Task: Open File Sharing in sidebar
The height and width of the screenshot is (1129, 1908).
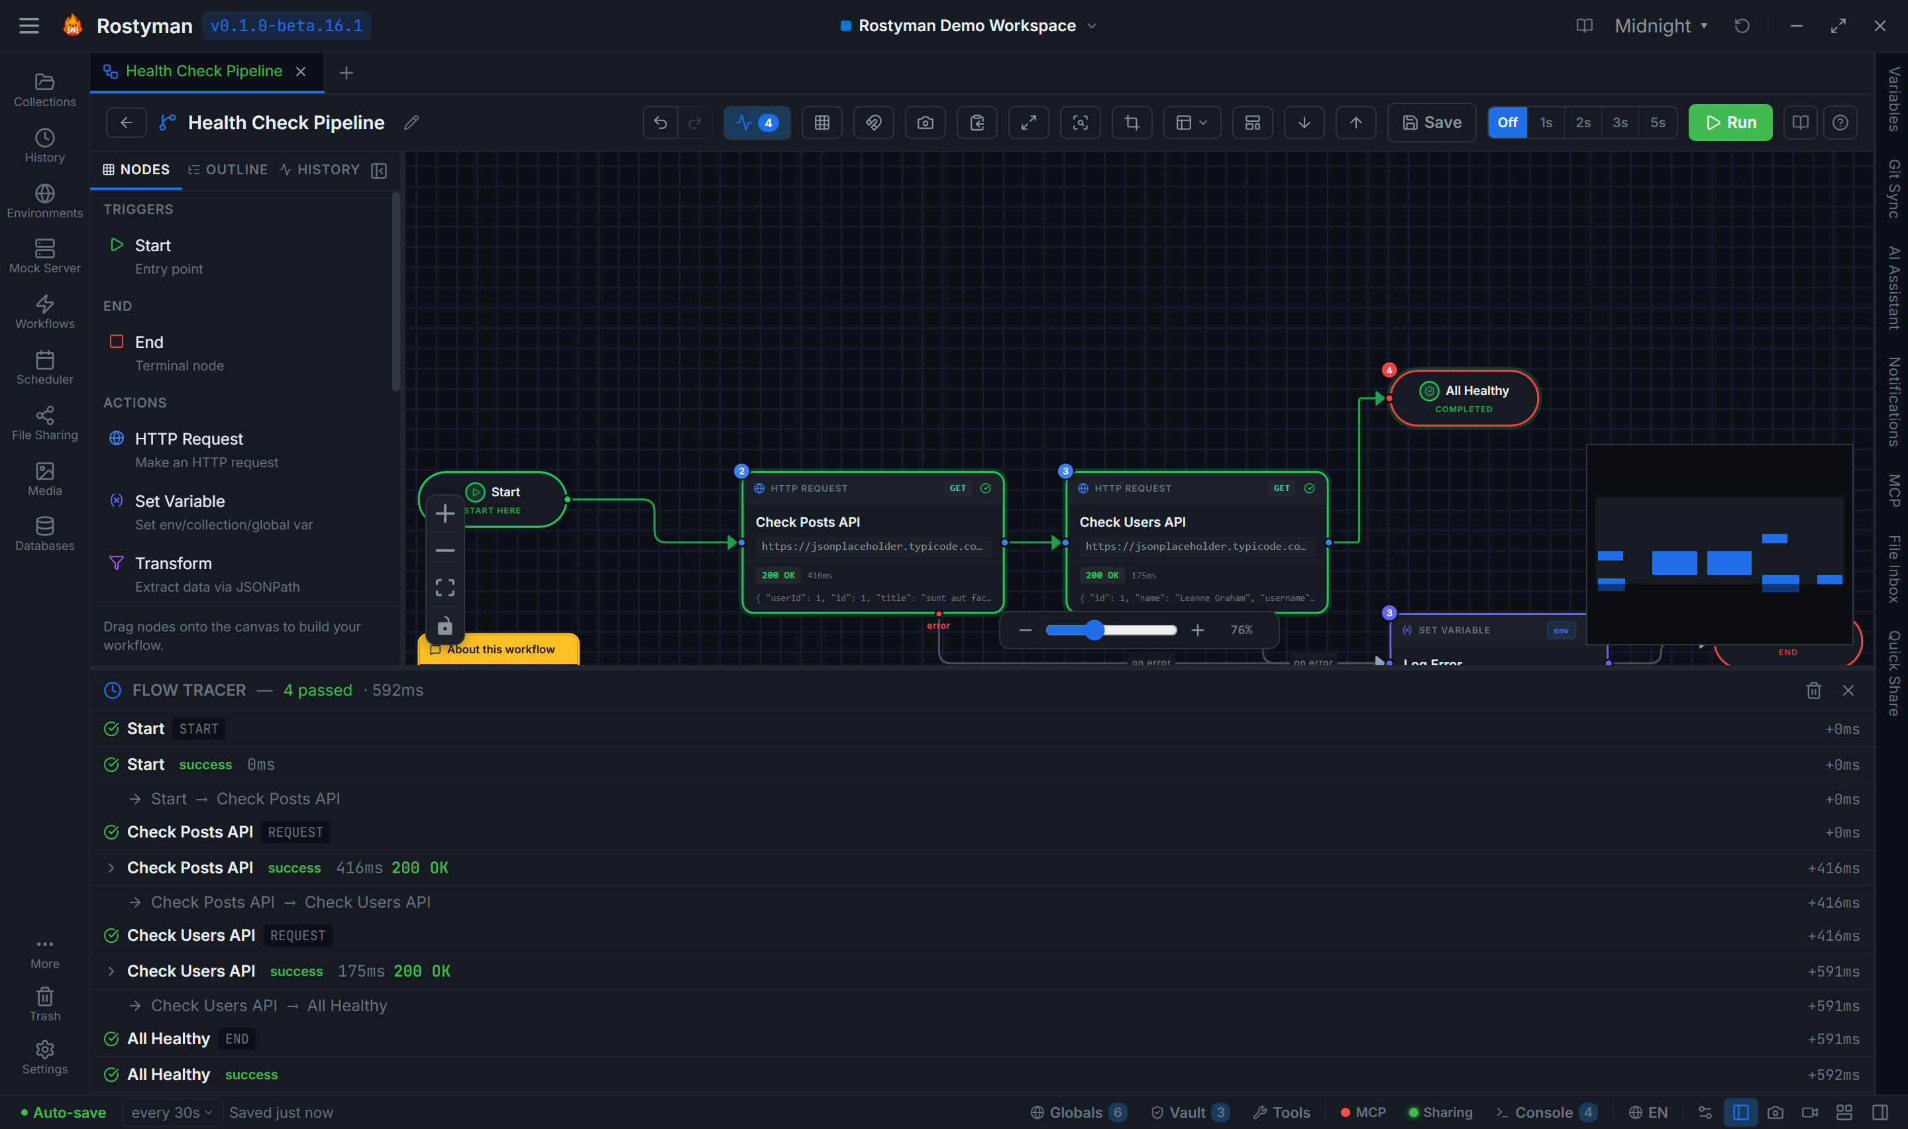Action: [45, 423]
